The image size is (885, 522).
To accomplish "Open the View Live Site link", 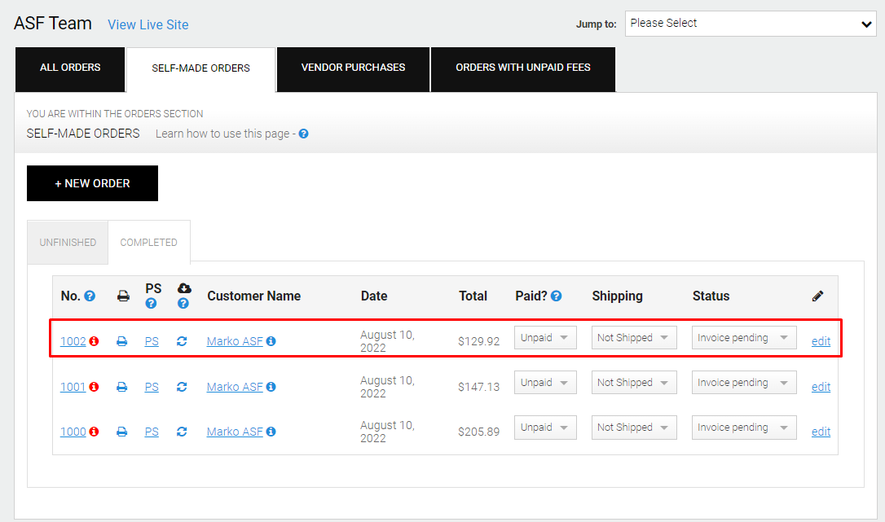I will pos(147,24).
